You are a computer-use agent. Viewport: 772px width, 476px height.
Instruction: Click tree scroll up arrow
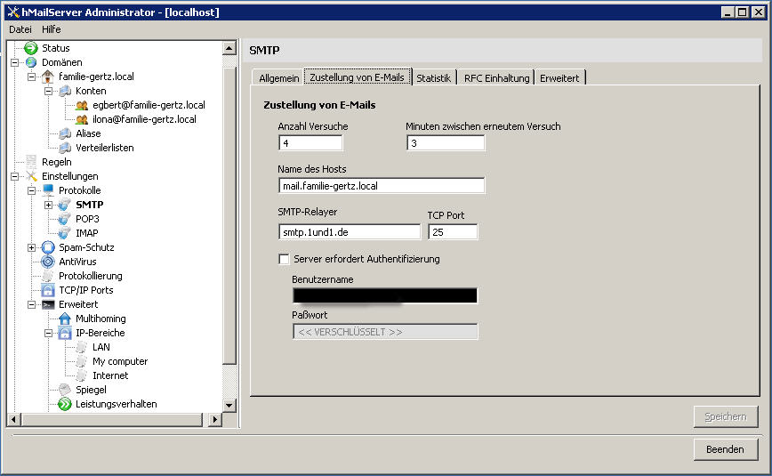tap(229, 48)
